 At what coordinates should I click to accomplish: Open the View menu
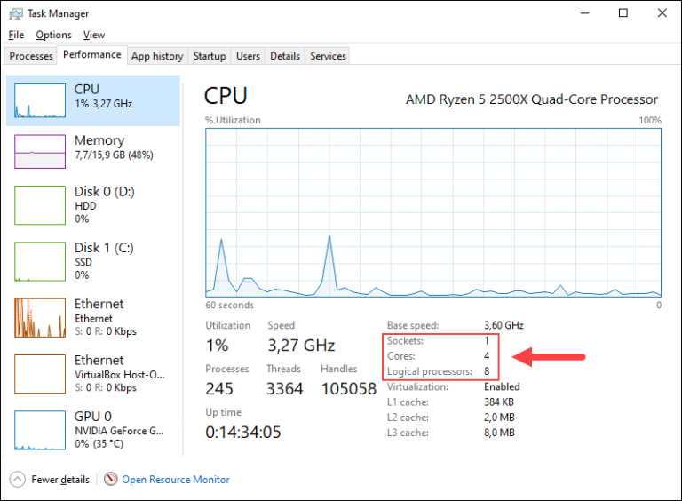coord(94,35)
